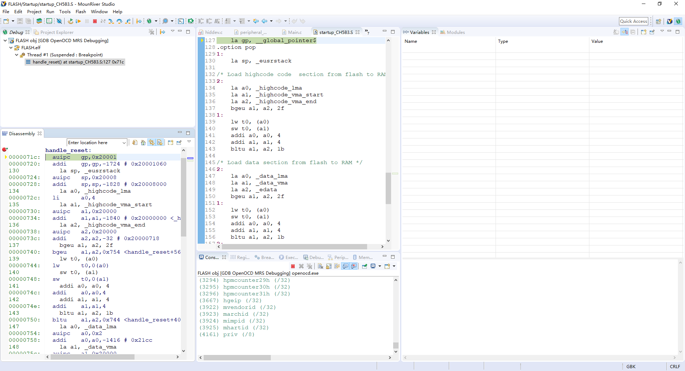Click Remove Launch icon in Console toolbar
Screen dimensions: 685x371
coord(301,266)
